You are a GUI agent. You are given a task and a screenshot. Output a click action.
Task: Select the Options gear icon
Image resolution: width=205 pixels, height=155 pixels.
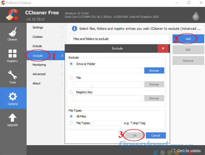[13, 96]
